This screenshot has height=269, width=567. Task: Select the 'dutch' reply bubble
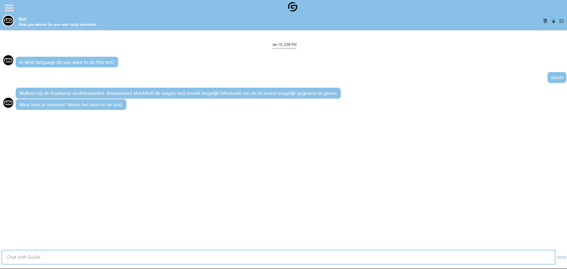coord(557,78)
